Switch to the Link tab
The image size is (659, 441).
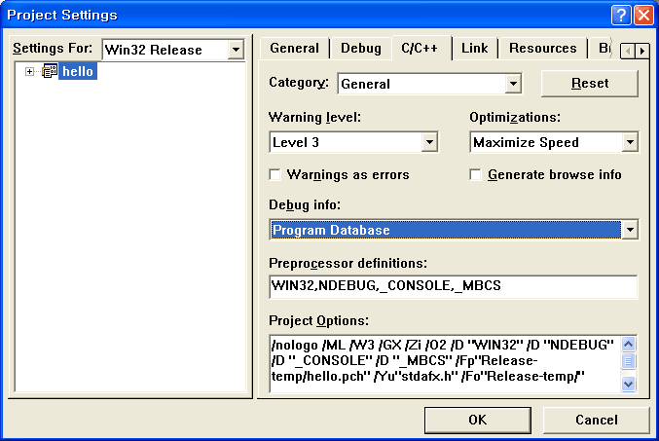point(474,49)
